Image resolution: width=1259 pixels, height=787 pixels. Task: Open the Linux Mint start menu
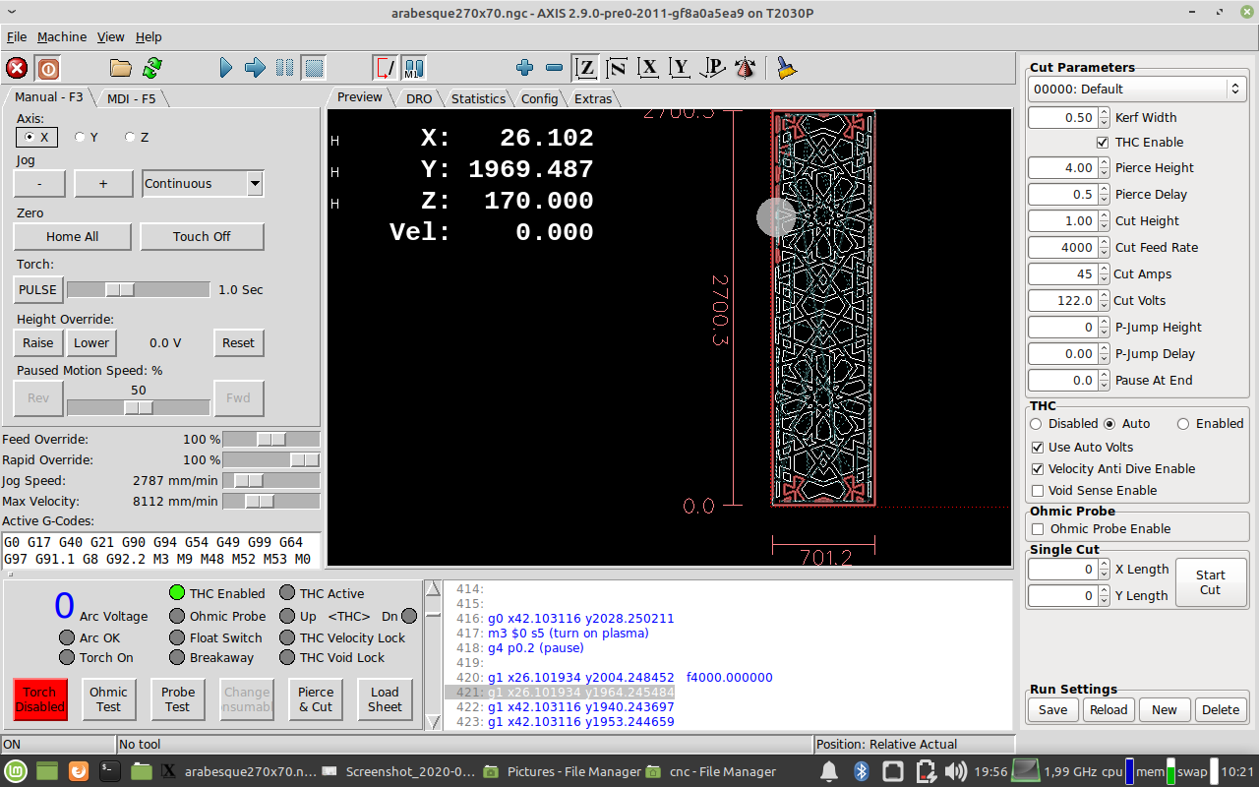pos(17,771)
